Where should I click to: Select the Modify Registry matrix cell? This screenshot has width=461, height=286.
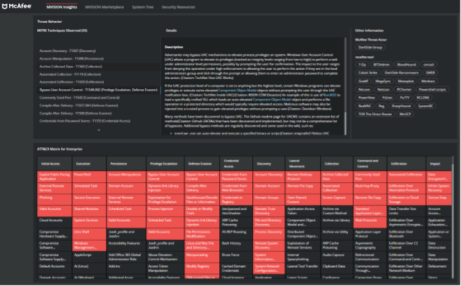coord(201,268)
